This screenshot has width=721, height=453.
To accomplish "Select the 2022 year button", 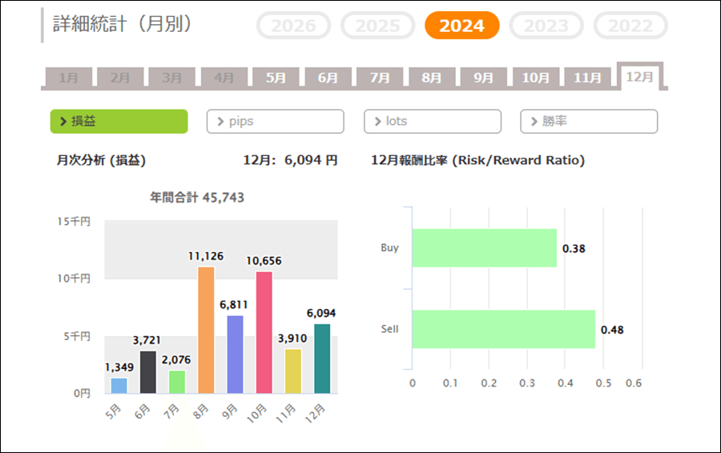I will point(630,26).
